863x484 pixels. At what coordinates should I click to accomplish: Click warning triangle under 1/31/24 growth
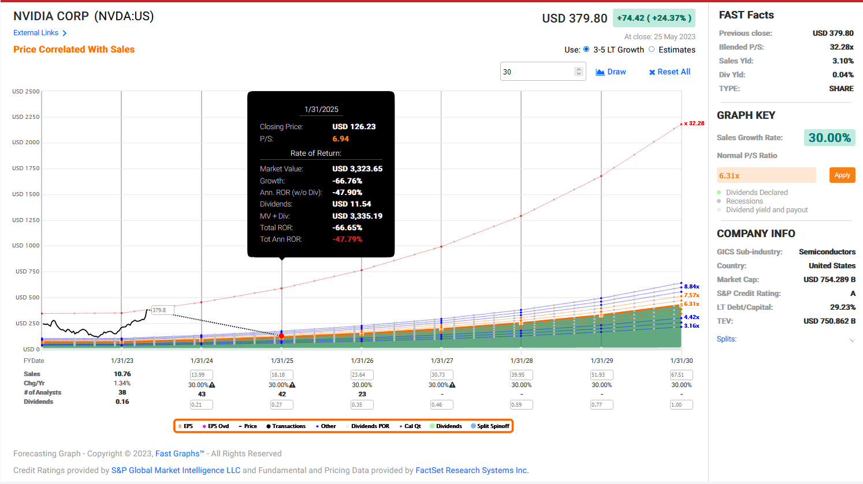tap(212, 385)
